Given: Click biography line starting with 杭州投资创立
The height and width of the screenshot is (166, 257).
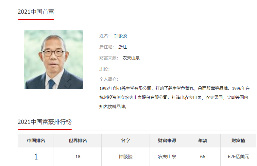Looking at the screenshot, I should pyautogui.click(x=174, y=97).
